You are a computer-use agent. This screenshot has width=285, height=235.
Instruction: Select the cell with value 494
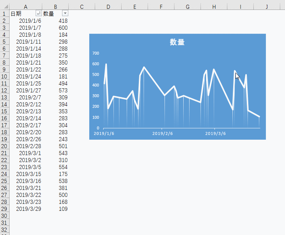(55, 83)
